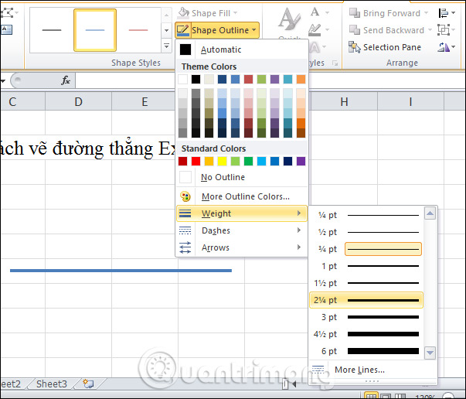Image resolution: width=466 pixels, height=399 pixels.
Task: Open the Weight submenu
Action: point(242,213)
